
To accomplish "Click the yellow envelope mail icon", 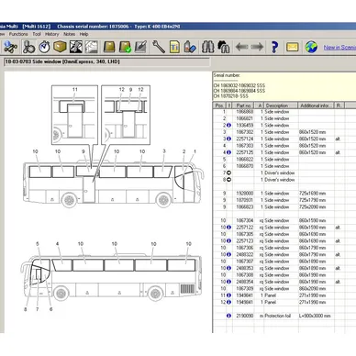I will [293, 47].
